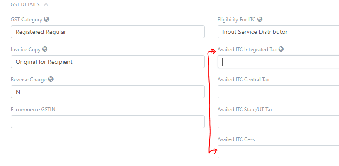Open the Reverse Charge select showing N
339x166 pixels.
(x=107, y=92)
